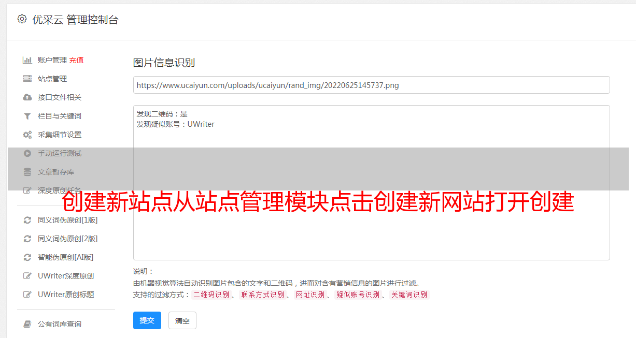
Task: Open 站点管理 menu item
Action: coord(52,79)
